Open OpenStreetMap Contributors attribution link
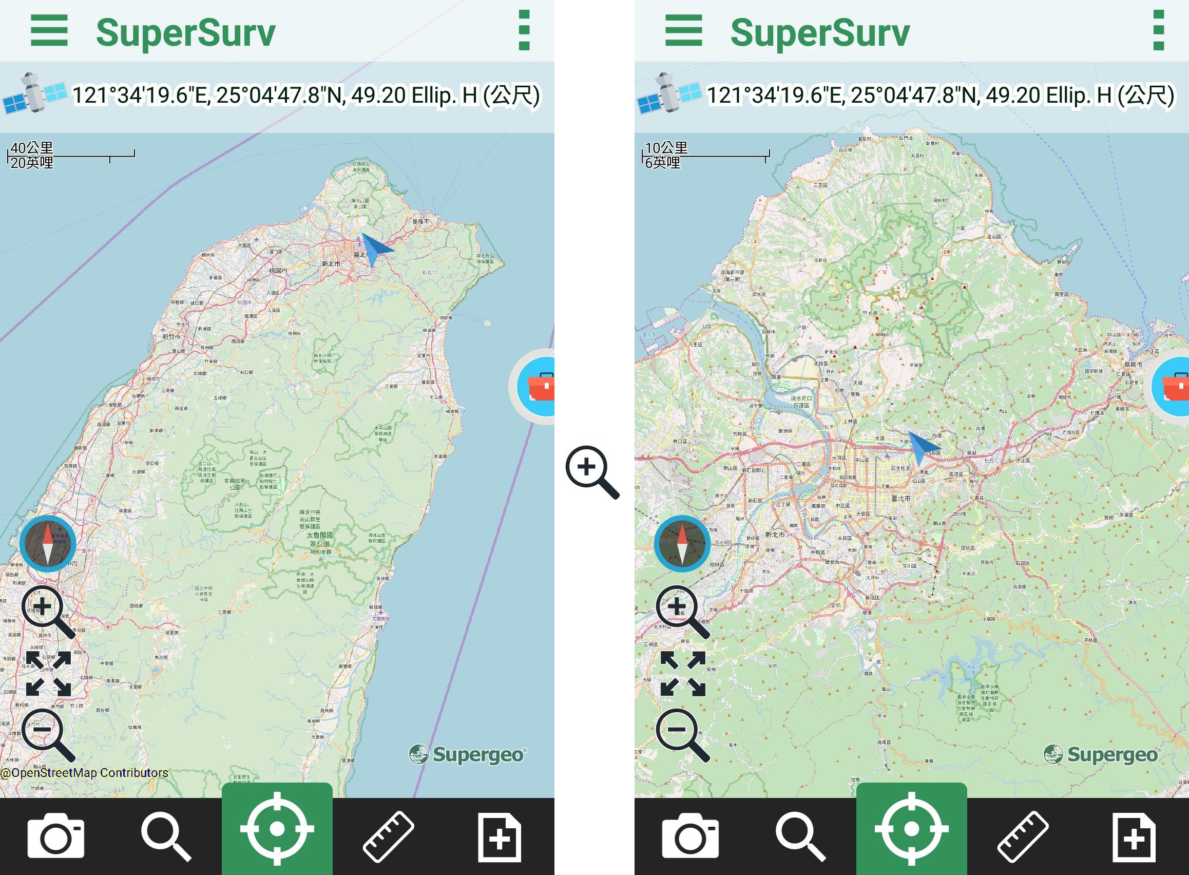 coord(84,773)
